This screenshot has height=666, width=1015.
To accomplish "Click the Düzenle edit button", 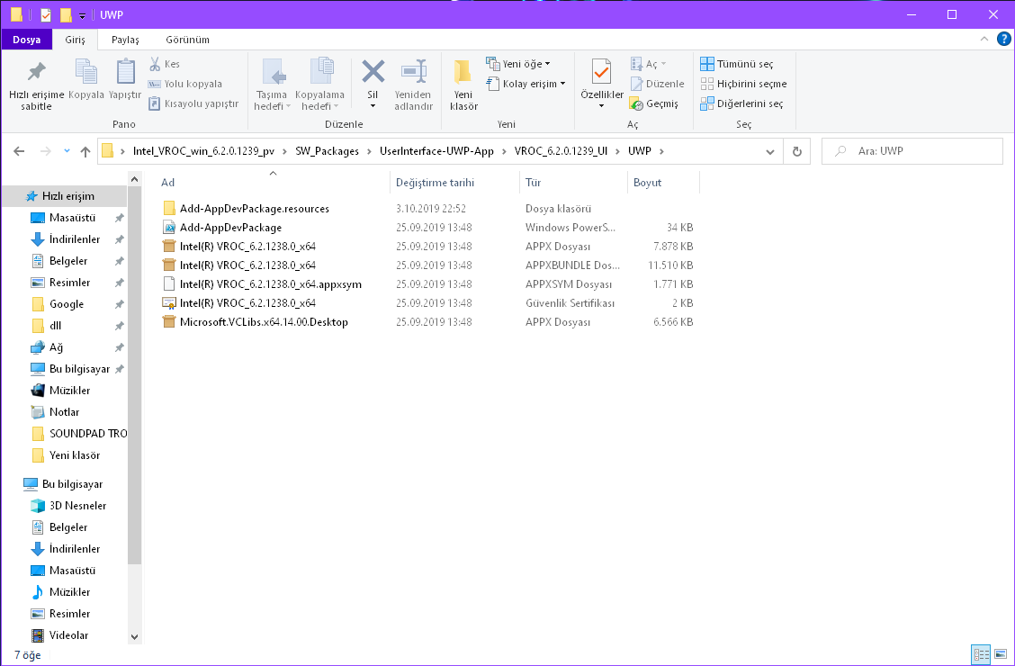I will point(657,84).
